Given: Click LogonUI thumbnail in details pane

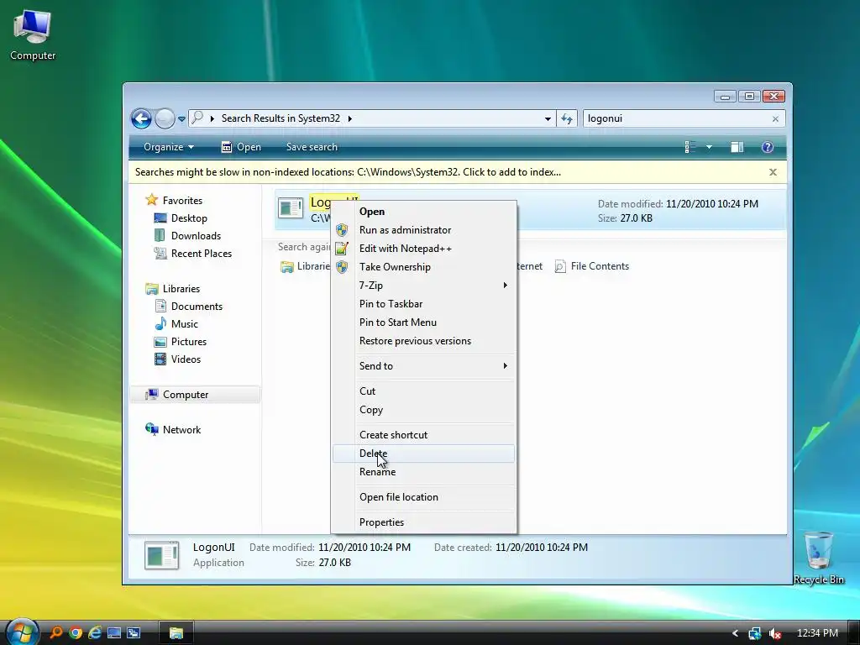Looking at the screenshot, I should 161,554.
